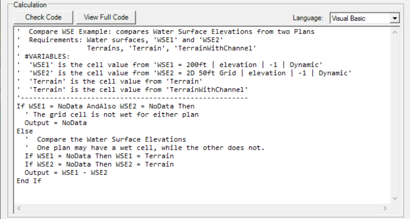Click the horizontal scrollbar right arrow
This screenshot has height=219, width=410.
tap(385, 208)
